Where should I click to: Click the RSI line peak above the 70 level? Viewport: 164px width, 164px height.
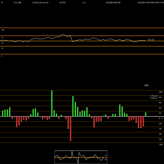click(x=63, y=34)
